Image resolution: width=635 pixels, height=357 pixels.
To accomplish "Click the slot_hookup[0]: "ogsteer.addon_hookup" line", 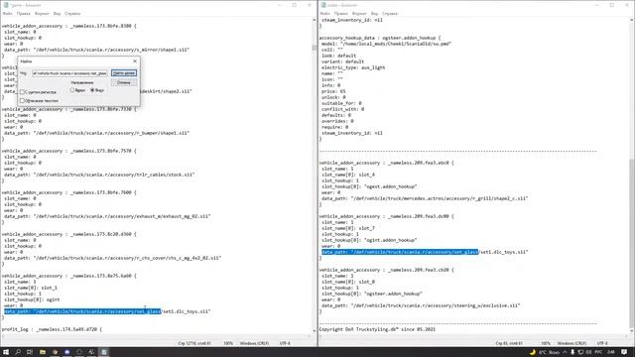I will pyautogui.click(x=372, y=294).
